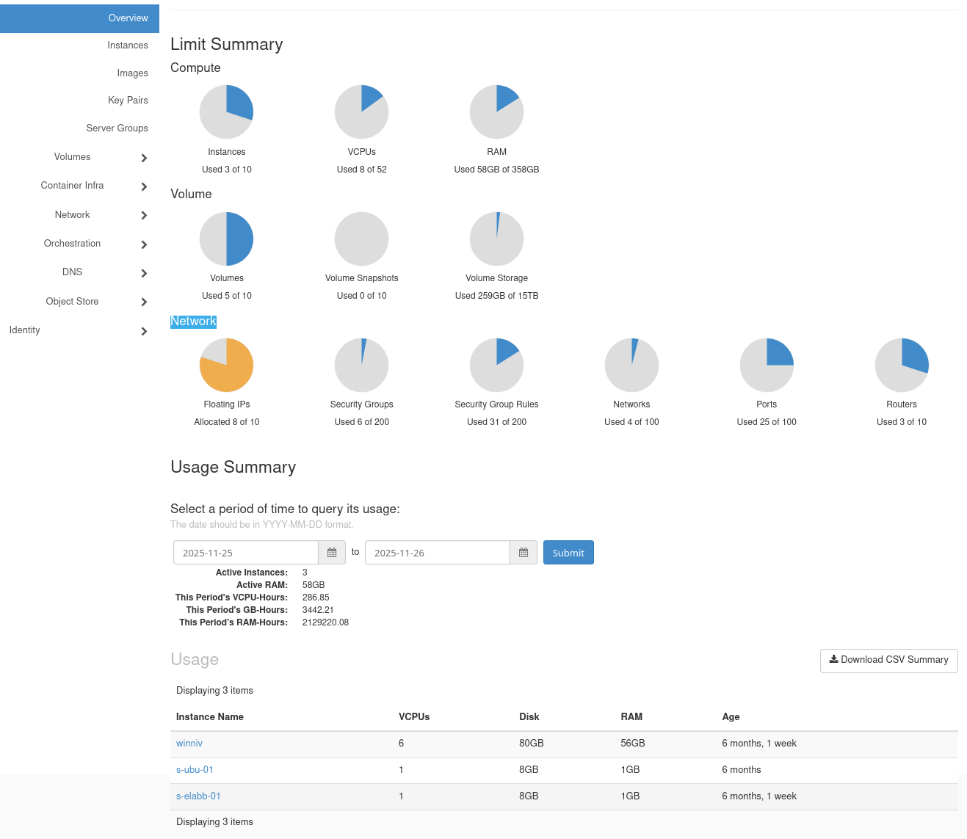Open the end date calendar picker
967x839 pixels.
pyautogui.click(x=524, y=553)
